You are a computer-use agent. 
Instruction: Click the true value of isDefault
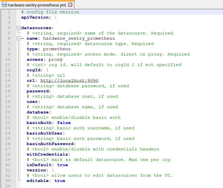[x=63, y=165]
